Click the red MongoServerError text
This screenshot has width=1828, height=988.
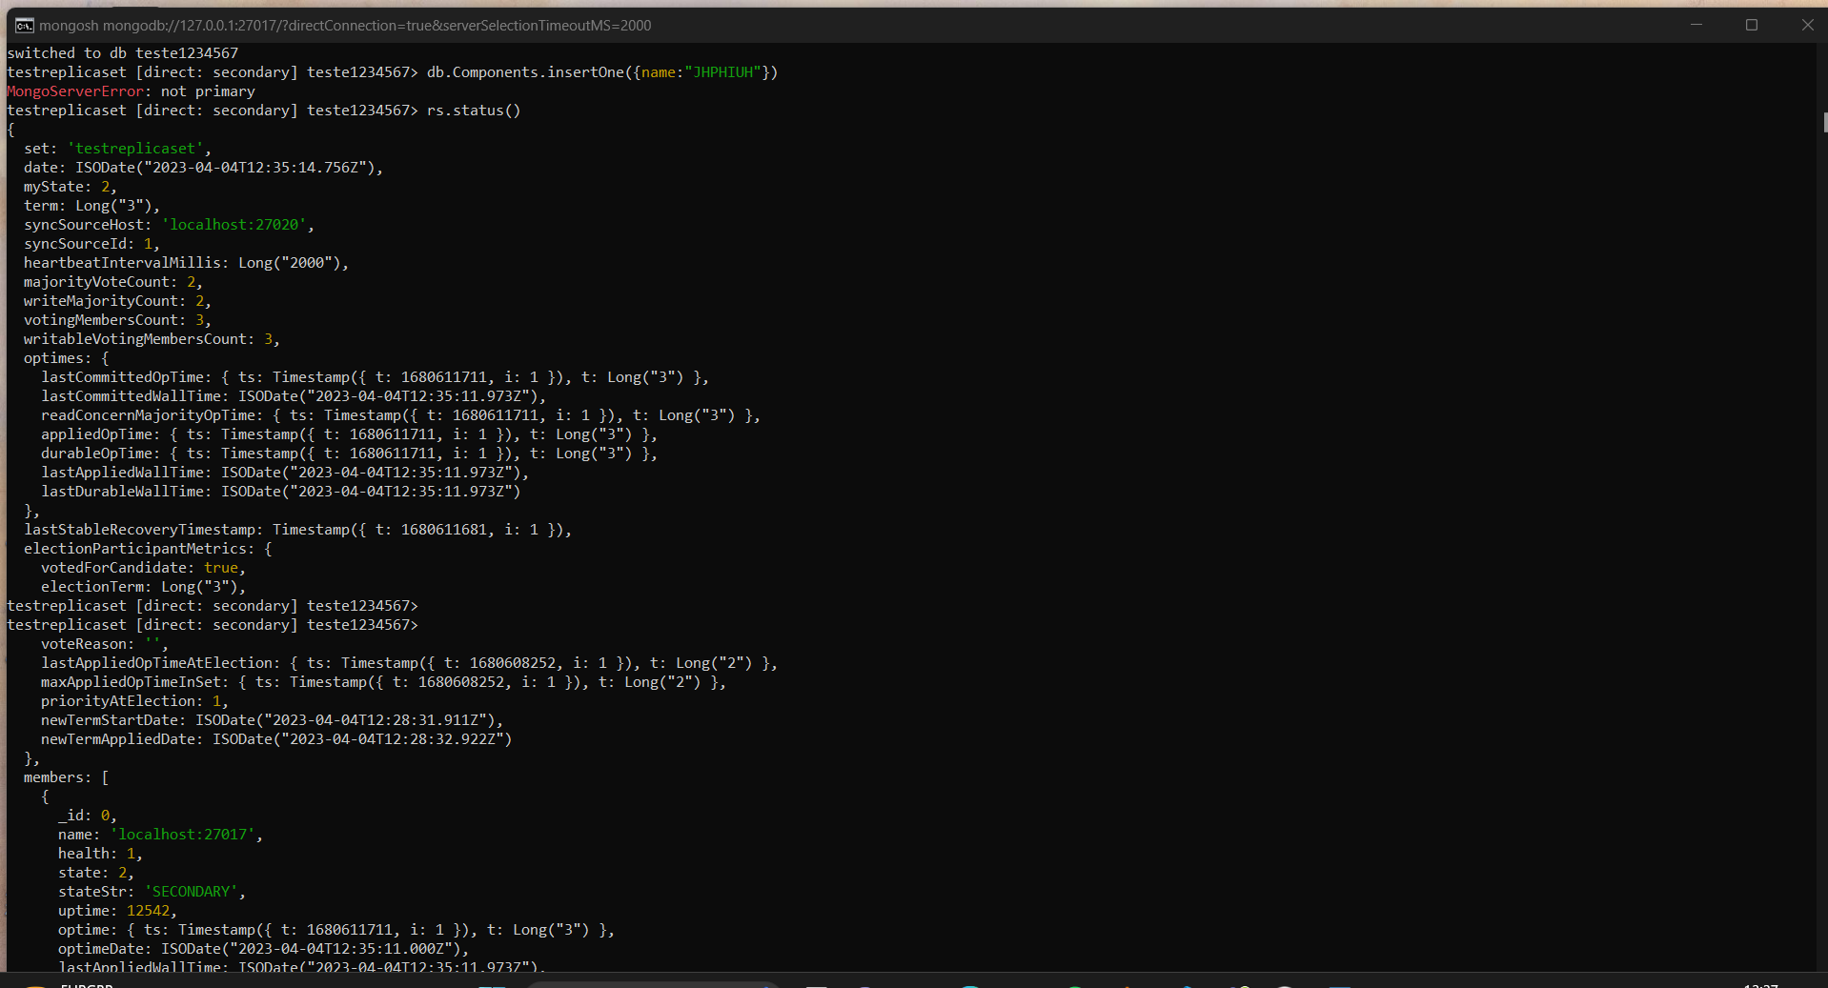[x=74, y=91]
